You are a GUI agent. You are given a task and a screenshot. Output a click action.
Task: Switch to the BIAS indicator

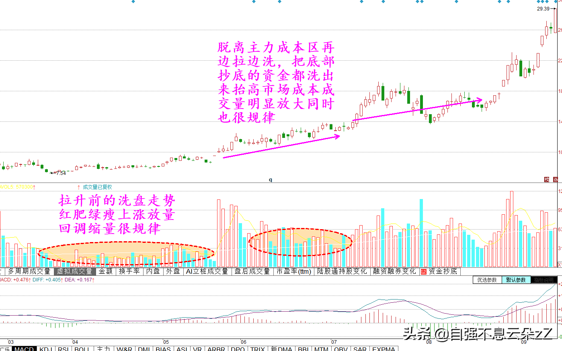(x=163, y=349)
